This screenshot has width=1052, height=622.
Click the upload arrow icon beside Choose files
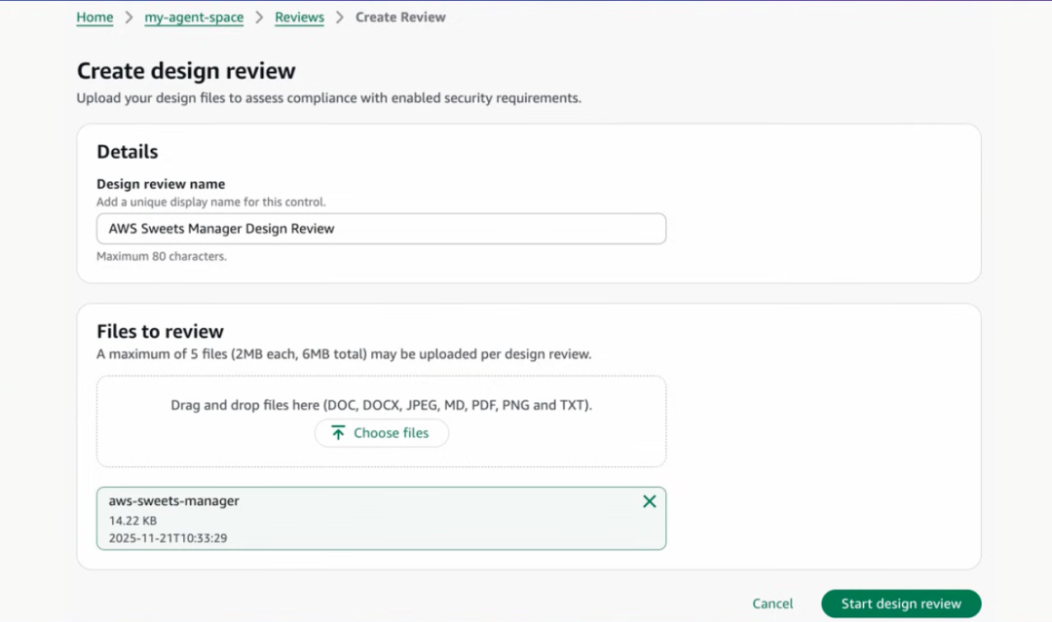point(338,433)
